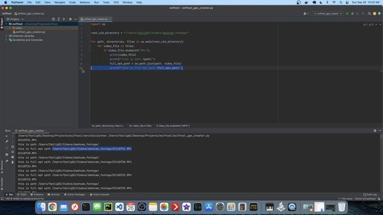Viewport: 383px width, 215px height.
Task: Expand External Libraries node
Action: (x=7, y=36)
